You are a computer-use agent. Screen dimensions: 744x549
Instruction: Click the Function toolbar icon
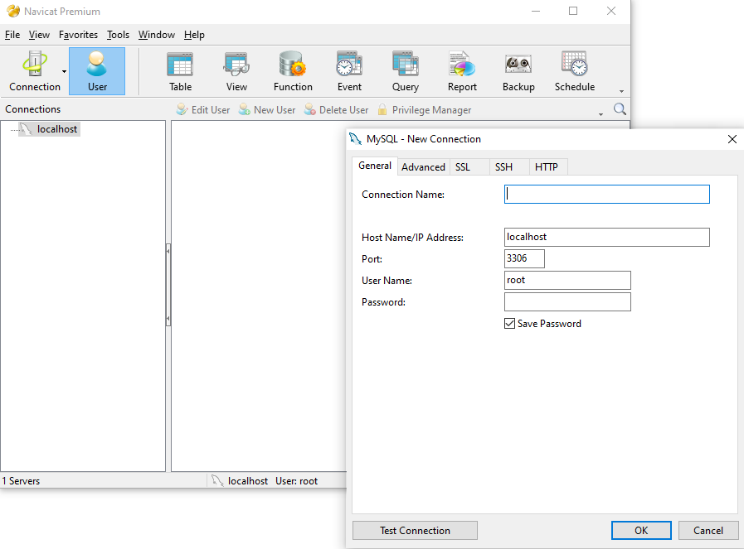(x=293, y=71)
